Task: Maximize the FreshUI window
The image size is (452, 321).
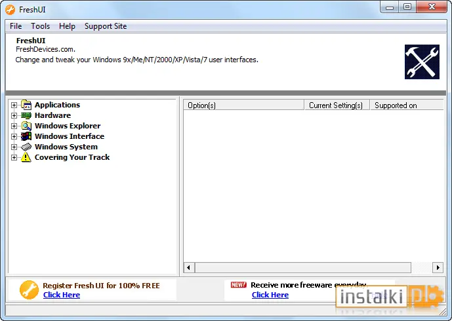Action: click(407, 7)
